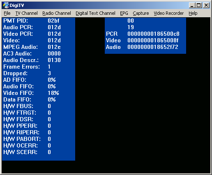Click the H/W PPERR label

click(x=20, y=126)
